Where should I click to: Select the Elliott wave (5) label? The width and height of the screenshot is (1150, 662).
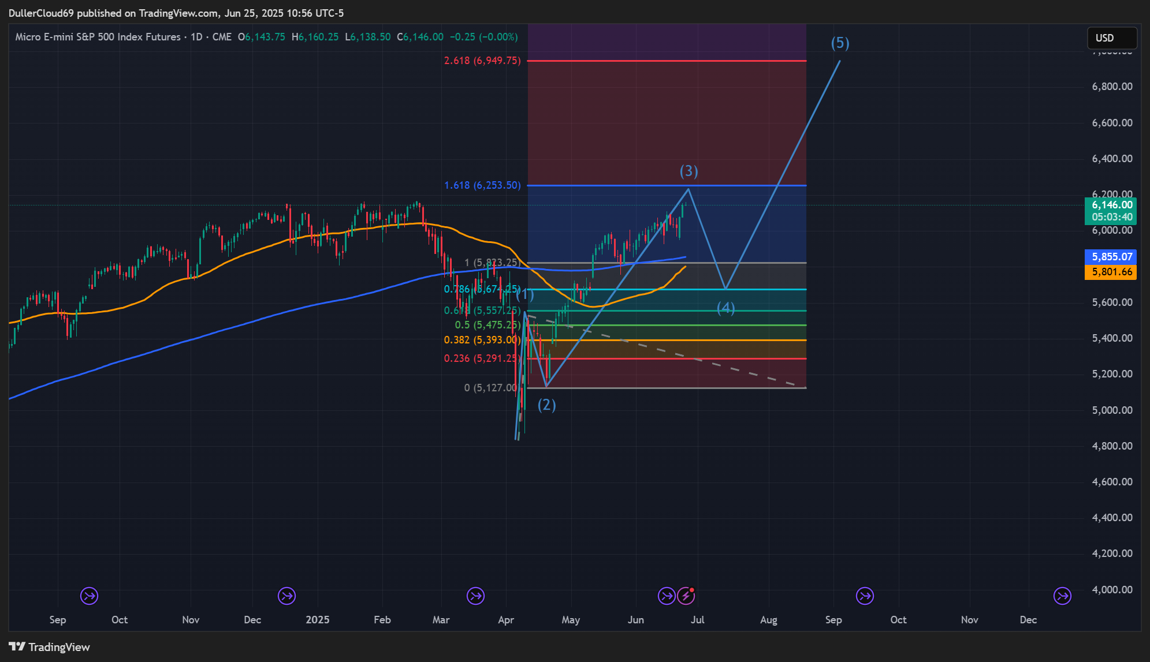840,43
